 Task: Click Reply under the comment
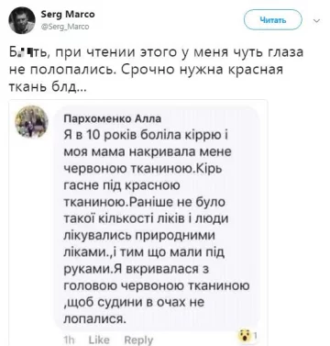(138, 340)
